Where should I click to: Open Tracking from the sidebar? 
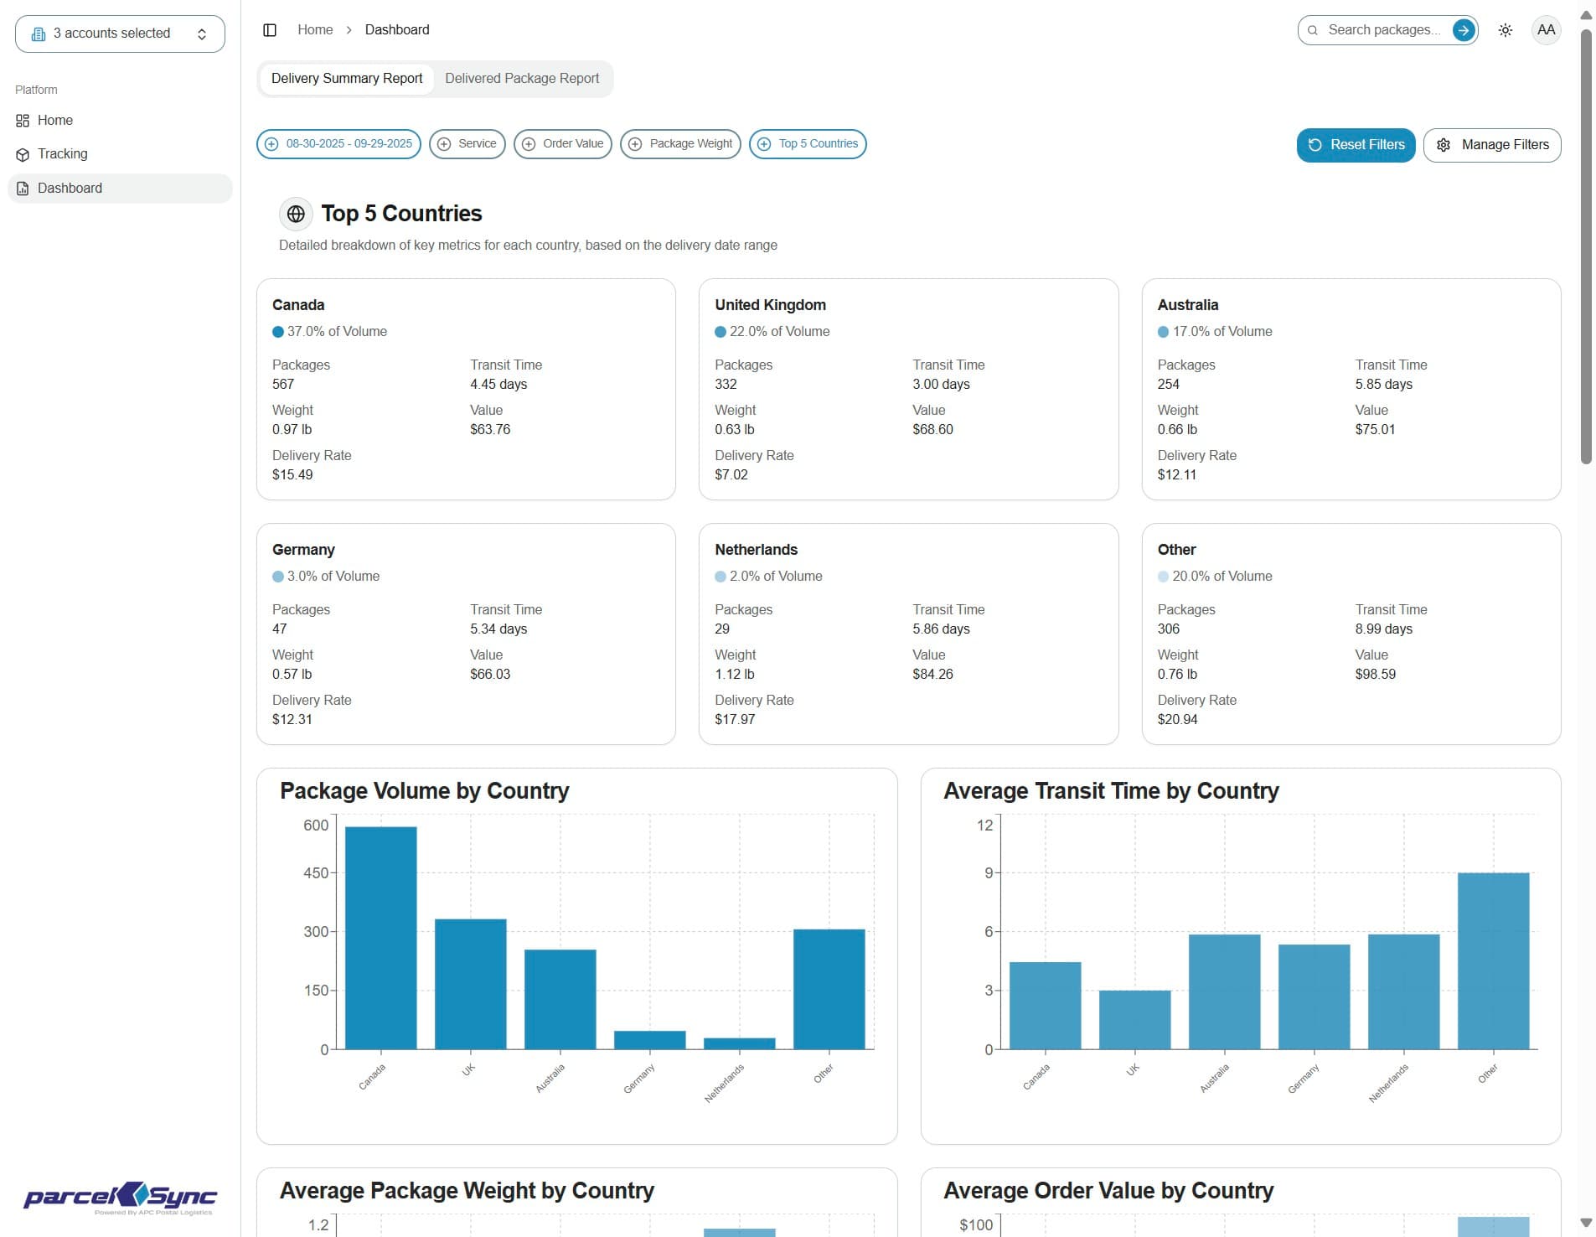[120, 154]
